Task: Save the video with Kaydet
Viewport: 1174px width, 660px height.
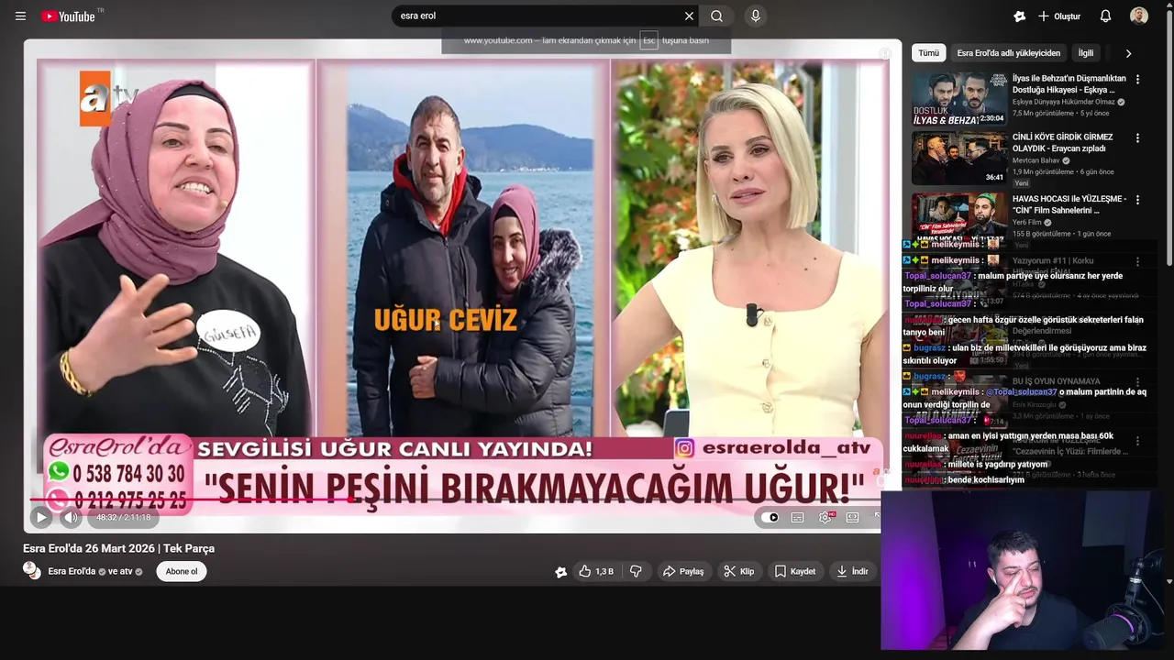Action: 795,571
